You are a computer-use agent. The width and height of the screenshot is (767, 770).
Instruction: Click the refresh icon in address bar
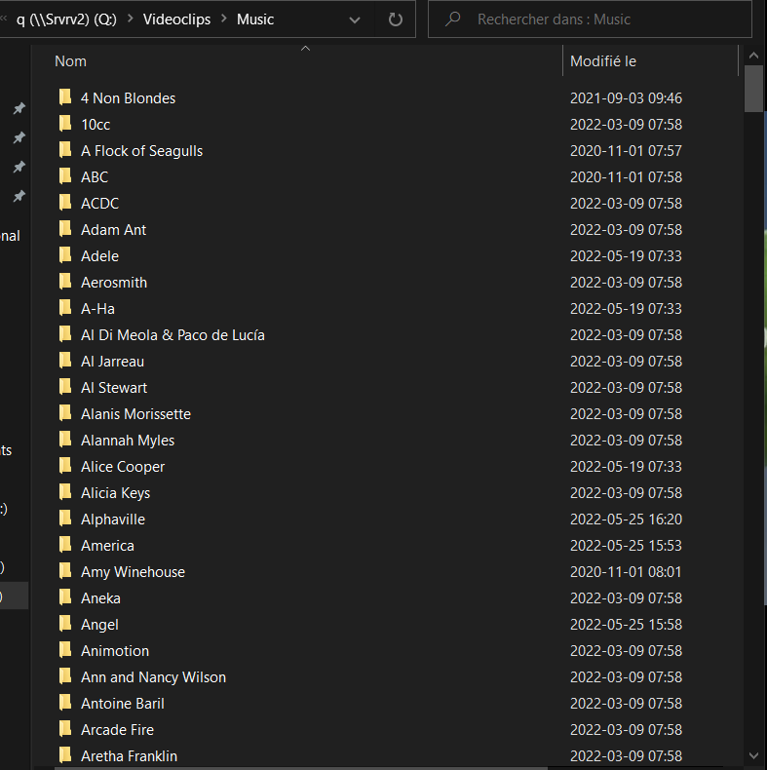point(396,19)
